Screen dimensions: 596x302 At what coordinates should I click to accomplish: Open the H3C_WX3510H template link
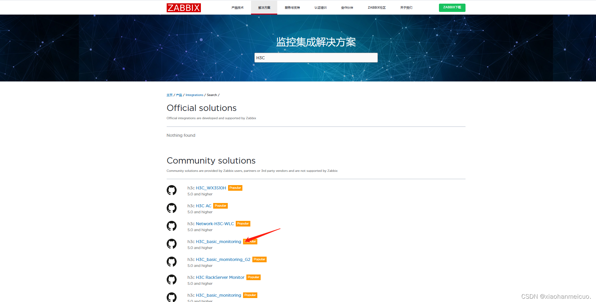point(211,188)
